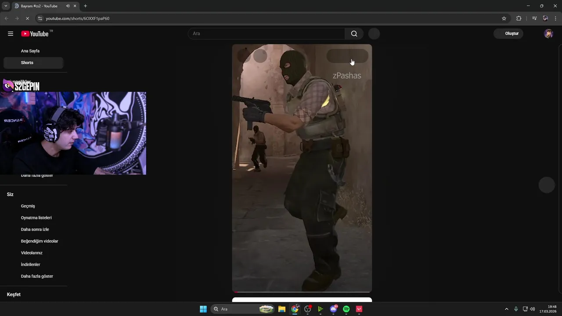Viewport: 562px width, 316px height.
Task: Click the Keşfet section heading
Action: click(14, 294)
